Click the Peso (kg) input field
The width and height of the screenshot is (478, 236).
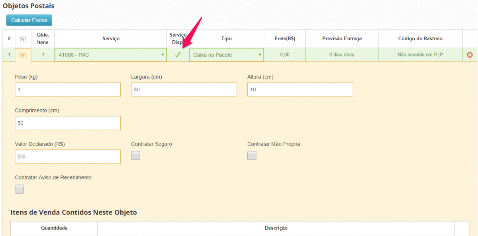pyautogui.click(x=68, y=90)
